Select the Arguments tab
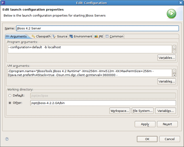The height and width of the screenshot is (147, 184). (16, 36)
